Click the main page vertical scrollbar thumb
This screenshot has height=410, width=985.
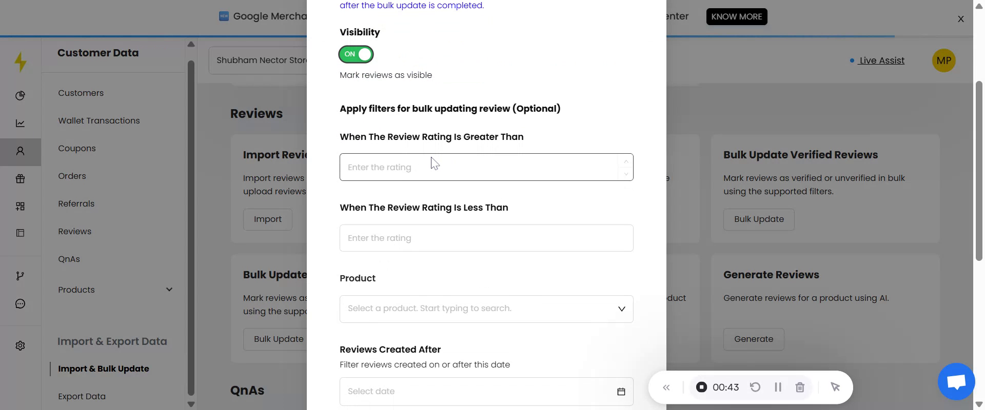(979, 171)
